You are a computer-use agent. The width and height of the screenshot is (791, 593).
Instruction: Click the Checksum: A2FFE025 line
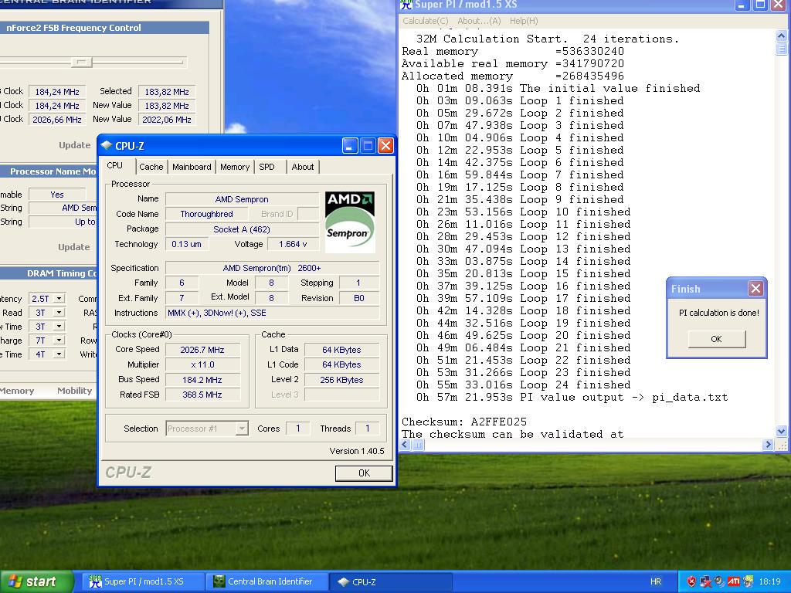[464, 422]
